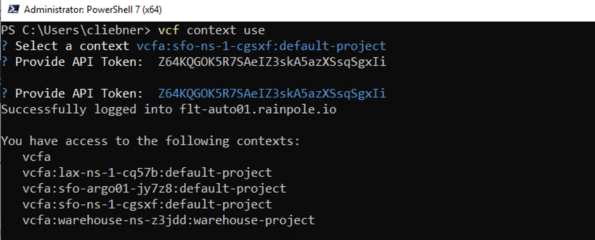
Task: Click the 'flt-auto01.rainpole.io' hostname
Action: coord(258,109)
